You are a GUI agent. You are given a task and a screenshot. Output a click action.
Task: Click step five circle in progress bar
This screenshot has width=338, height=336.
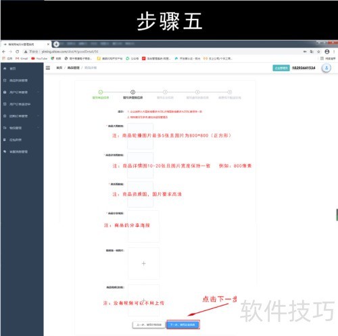tap(230, 92)
